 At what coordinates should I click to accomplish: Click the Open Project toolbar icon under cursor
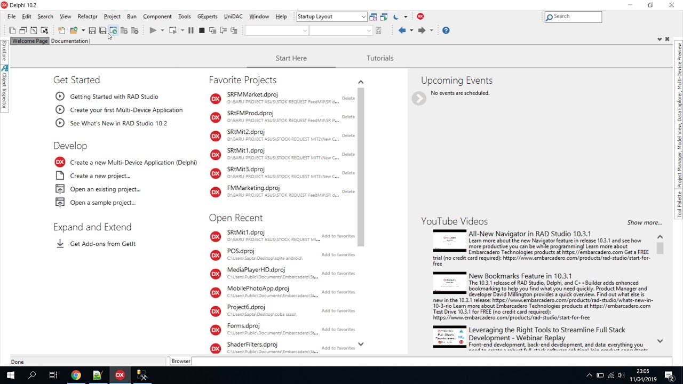pos(113,30)
